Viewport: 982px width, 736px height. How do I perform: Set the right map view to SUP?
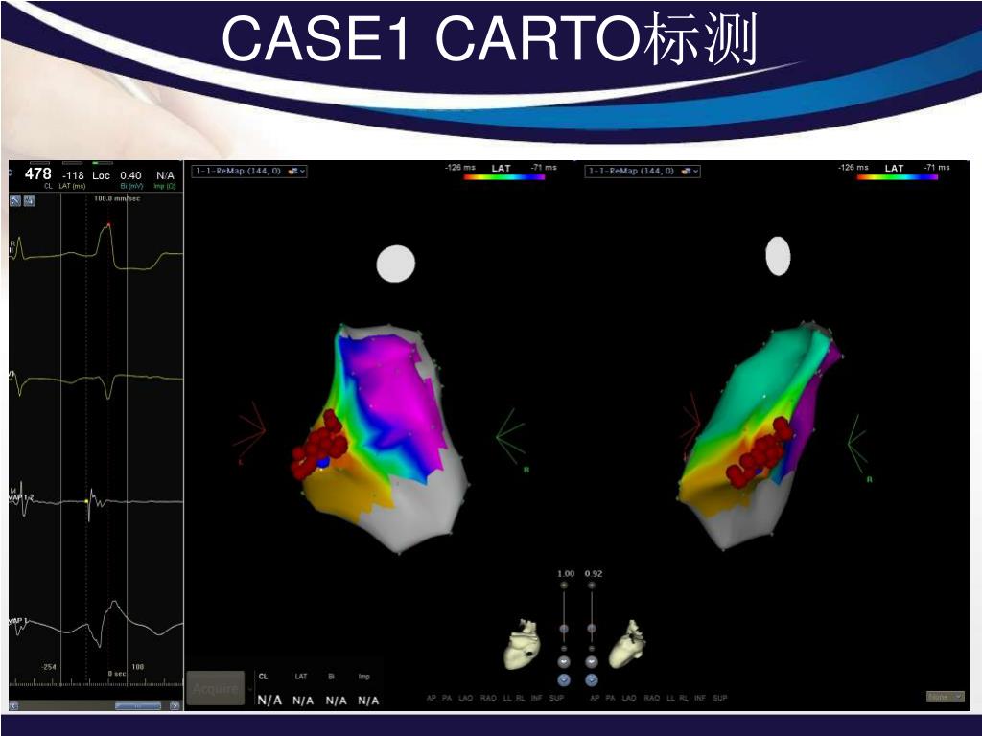[720, 698]
